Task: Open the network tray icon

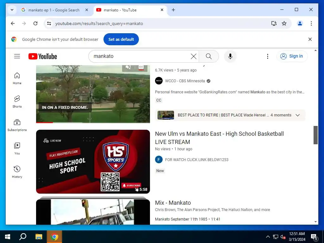Action: coord(276,237)
